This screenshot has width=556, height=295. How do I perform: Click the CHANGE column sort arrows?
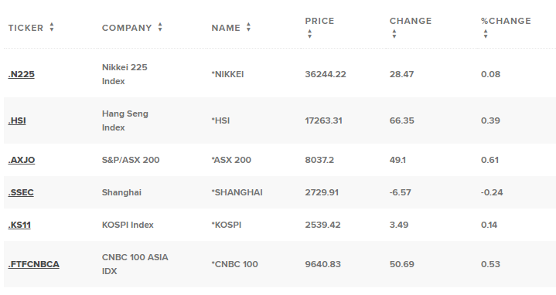click(394, 34)
